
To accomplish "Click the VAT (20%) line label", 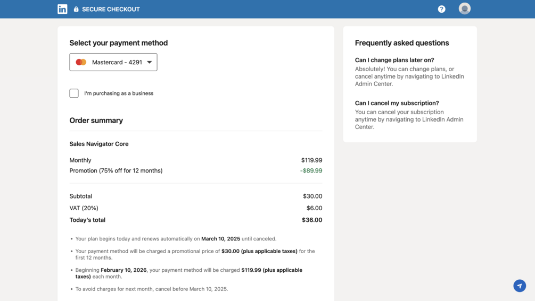I will 84,208.
